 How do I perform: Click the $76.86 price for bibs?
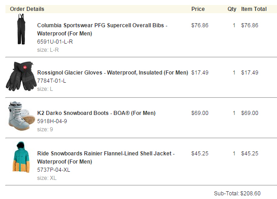(200, 25)
